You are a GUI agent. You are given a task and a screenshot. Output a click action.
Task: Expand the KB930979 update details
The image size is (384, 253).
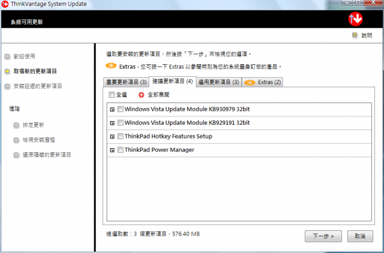click(112, 110)
